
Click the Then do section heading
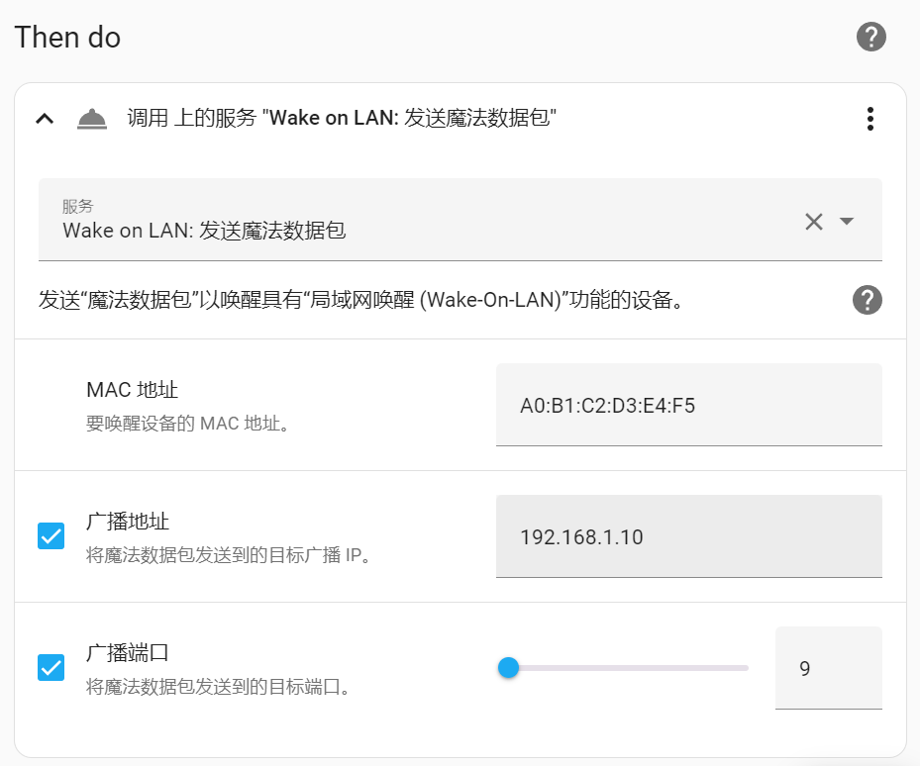(x=67, y=38)
